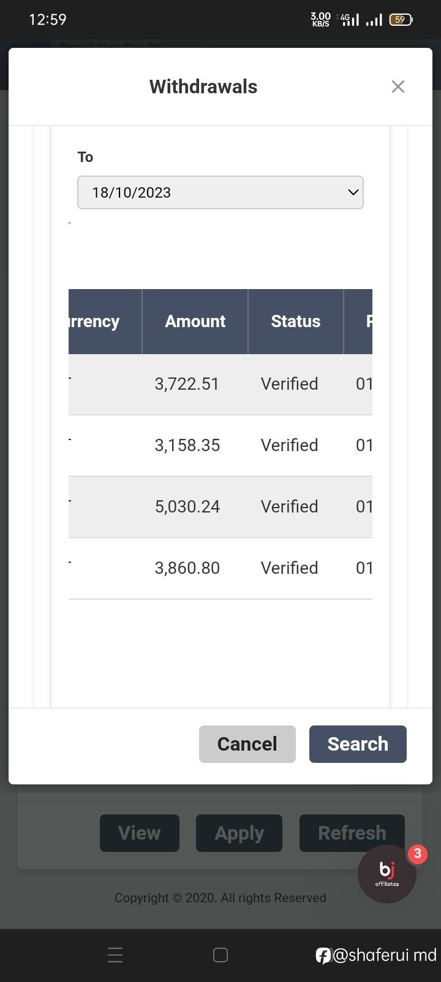This screenshot has width=441, height=982.
Task: Select the 5,030.24 withdrawal row
Action: coord(187,507)
